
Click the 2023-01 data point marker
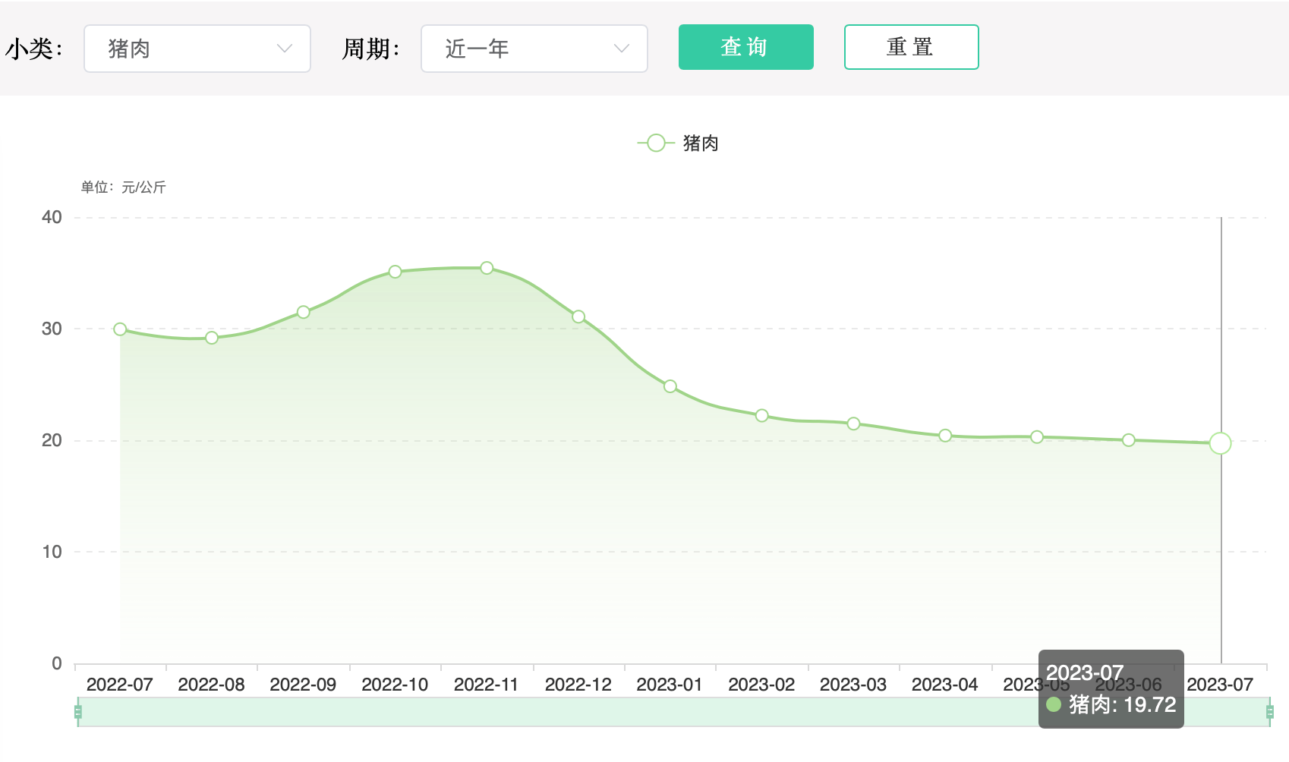[x=670, y=386]
